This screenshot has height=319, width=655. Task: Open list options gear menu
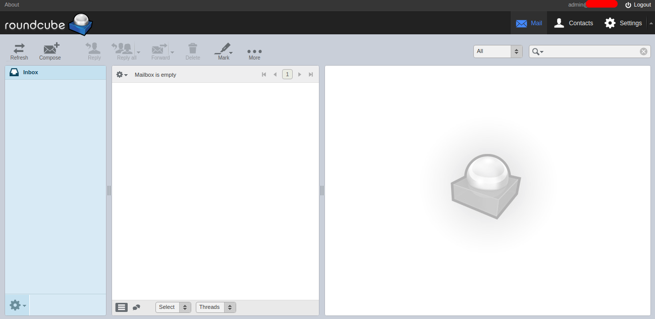(122, 75)
